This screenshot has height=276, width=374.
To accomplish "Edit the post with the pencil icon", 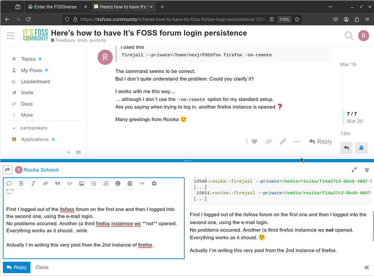I will 283,141.
